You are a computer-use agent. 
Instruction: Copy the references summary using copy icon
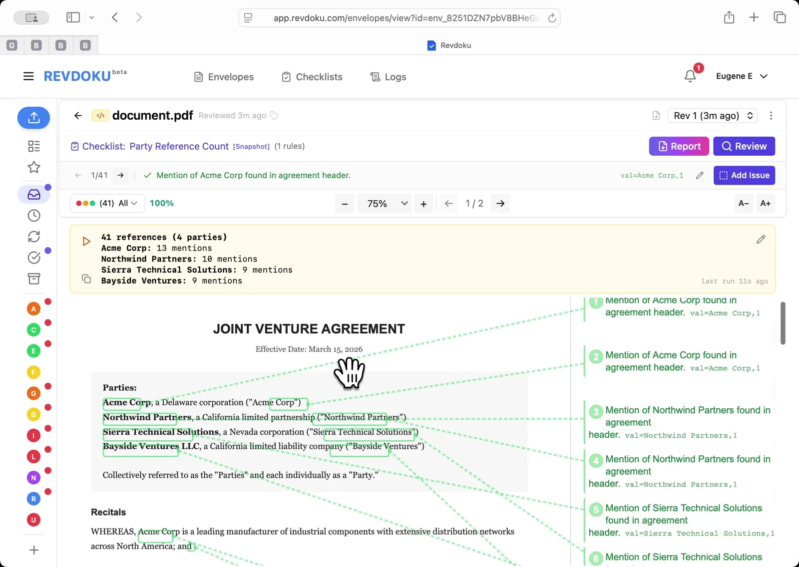coord(86,279)
